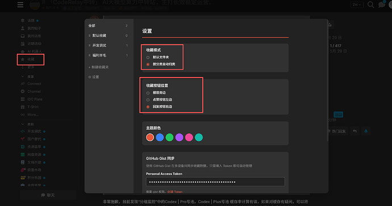Open the 国产替代 sprout icon category
The image size is (392, 206).
point(23,139)
